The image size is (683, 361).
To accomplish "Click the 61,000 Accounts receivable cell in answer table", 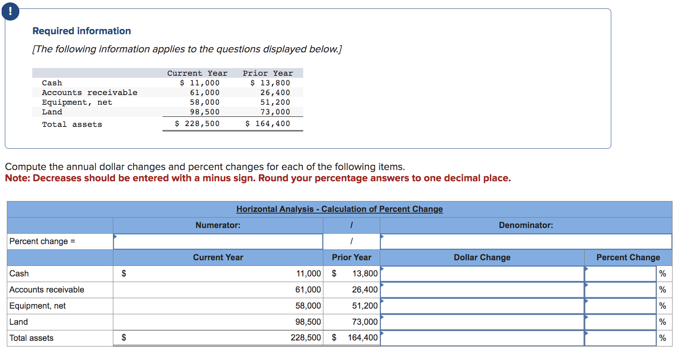I will [308, 290].
